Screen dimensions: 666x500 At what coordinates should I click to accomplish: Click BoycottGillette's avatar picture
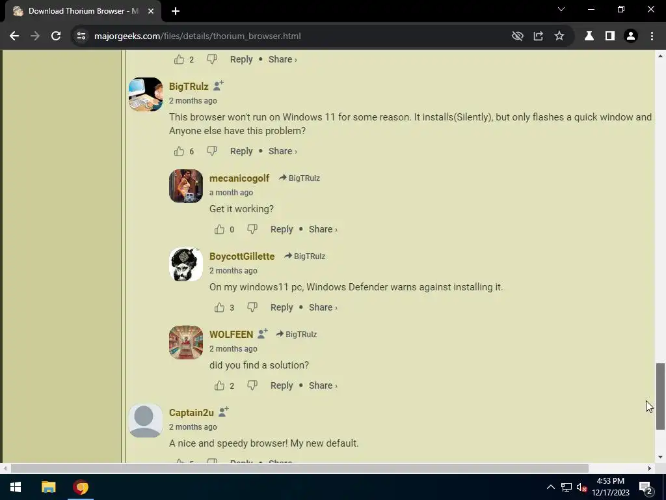click(186, 264)
